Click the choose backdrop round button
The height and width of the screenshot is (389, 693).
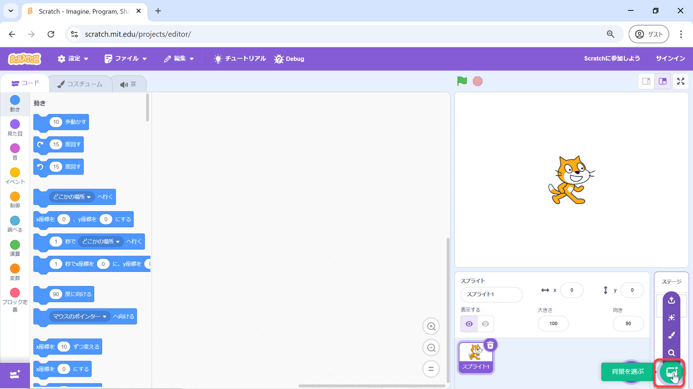pyautogui.click(x=671, y=372)
